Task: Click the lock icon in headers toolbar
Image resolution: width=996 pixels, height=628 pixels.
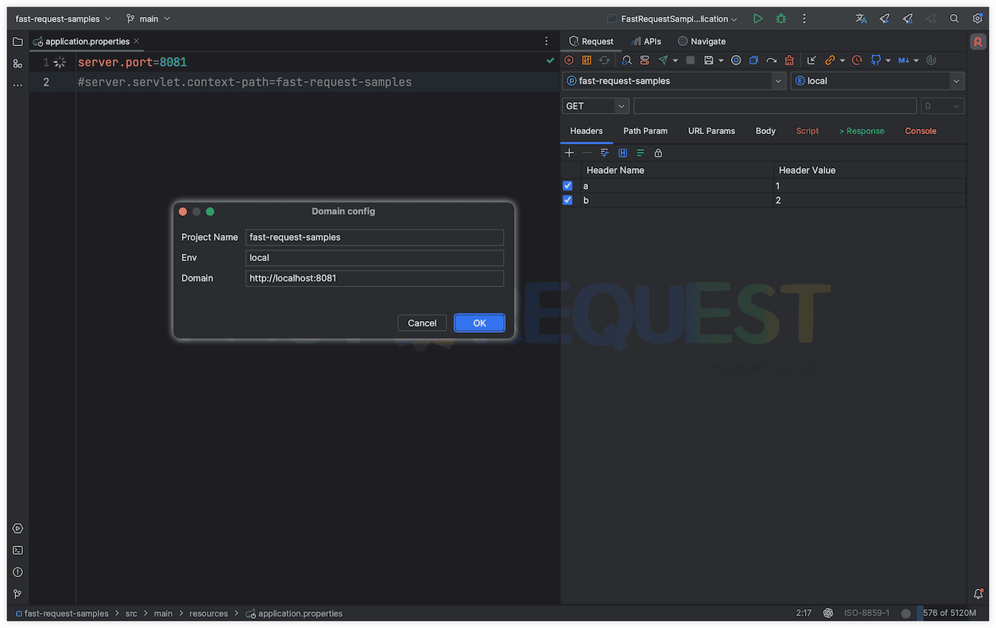Action: tap(658, 153)
